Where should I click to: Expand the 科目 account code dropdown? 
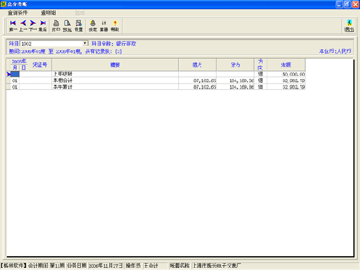[x=85, y=43]
